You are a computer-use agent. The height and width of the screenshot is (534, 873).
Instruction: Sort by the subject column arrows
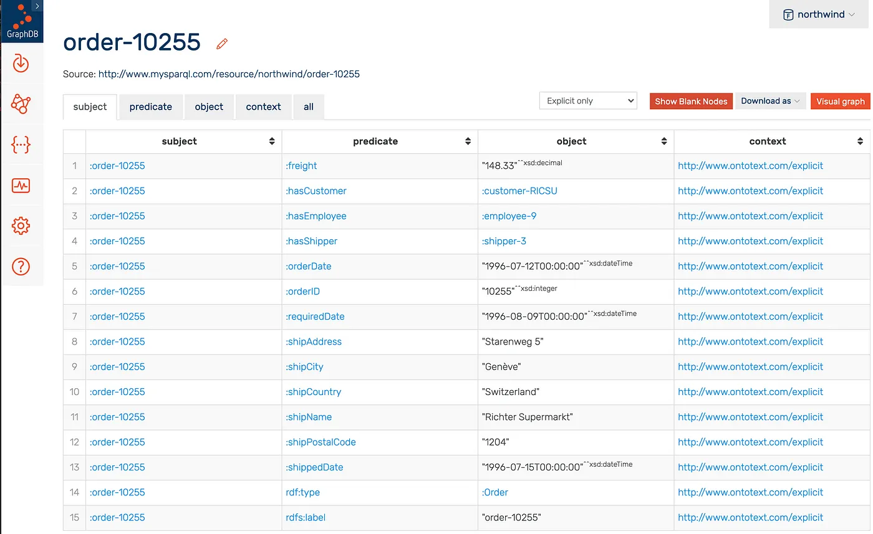click(x=272, y=141)
